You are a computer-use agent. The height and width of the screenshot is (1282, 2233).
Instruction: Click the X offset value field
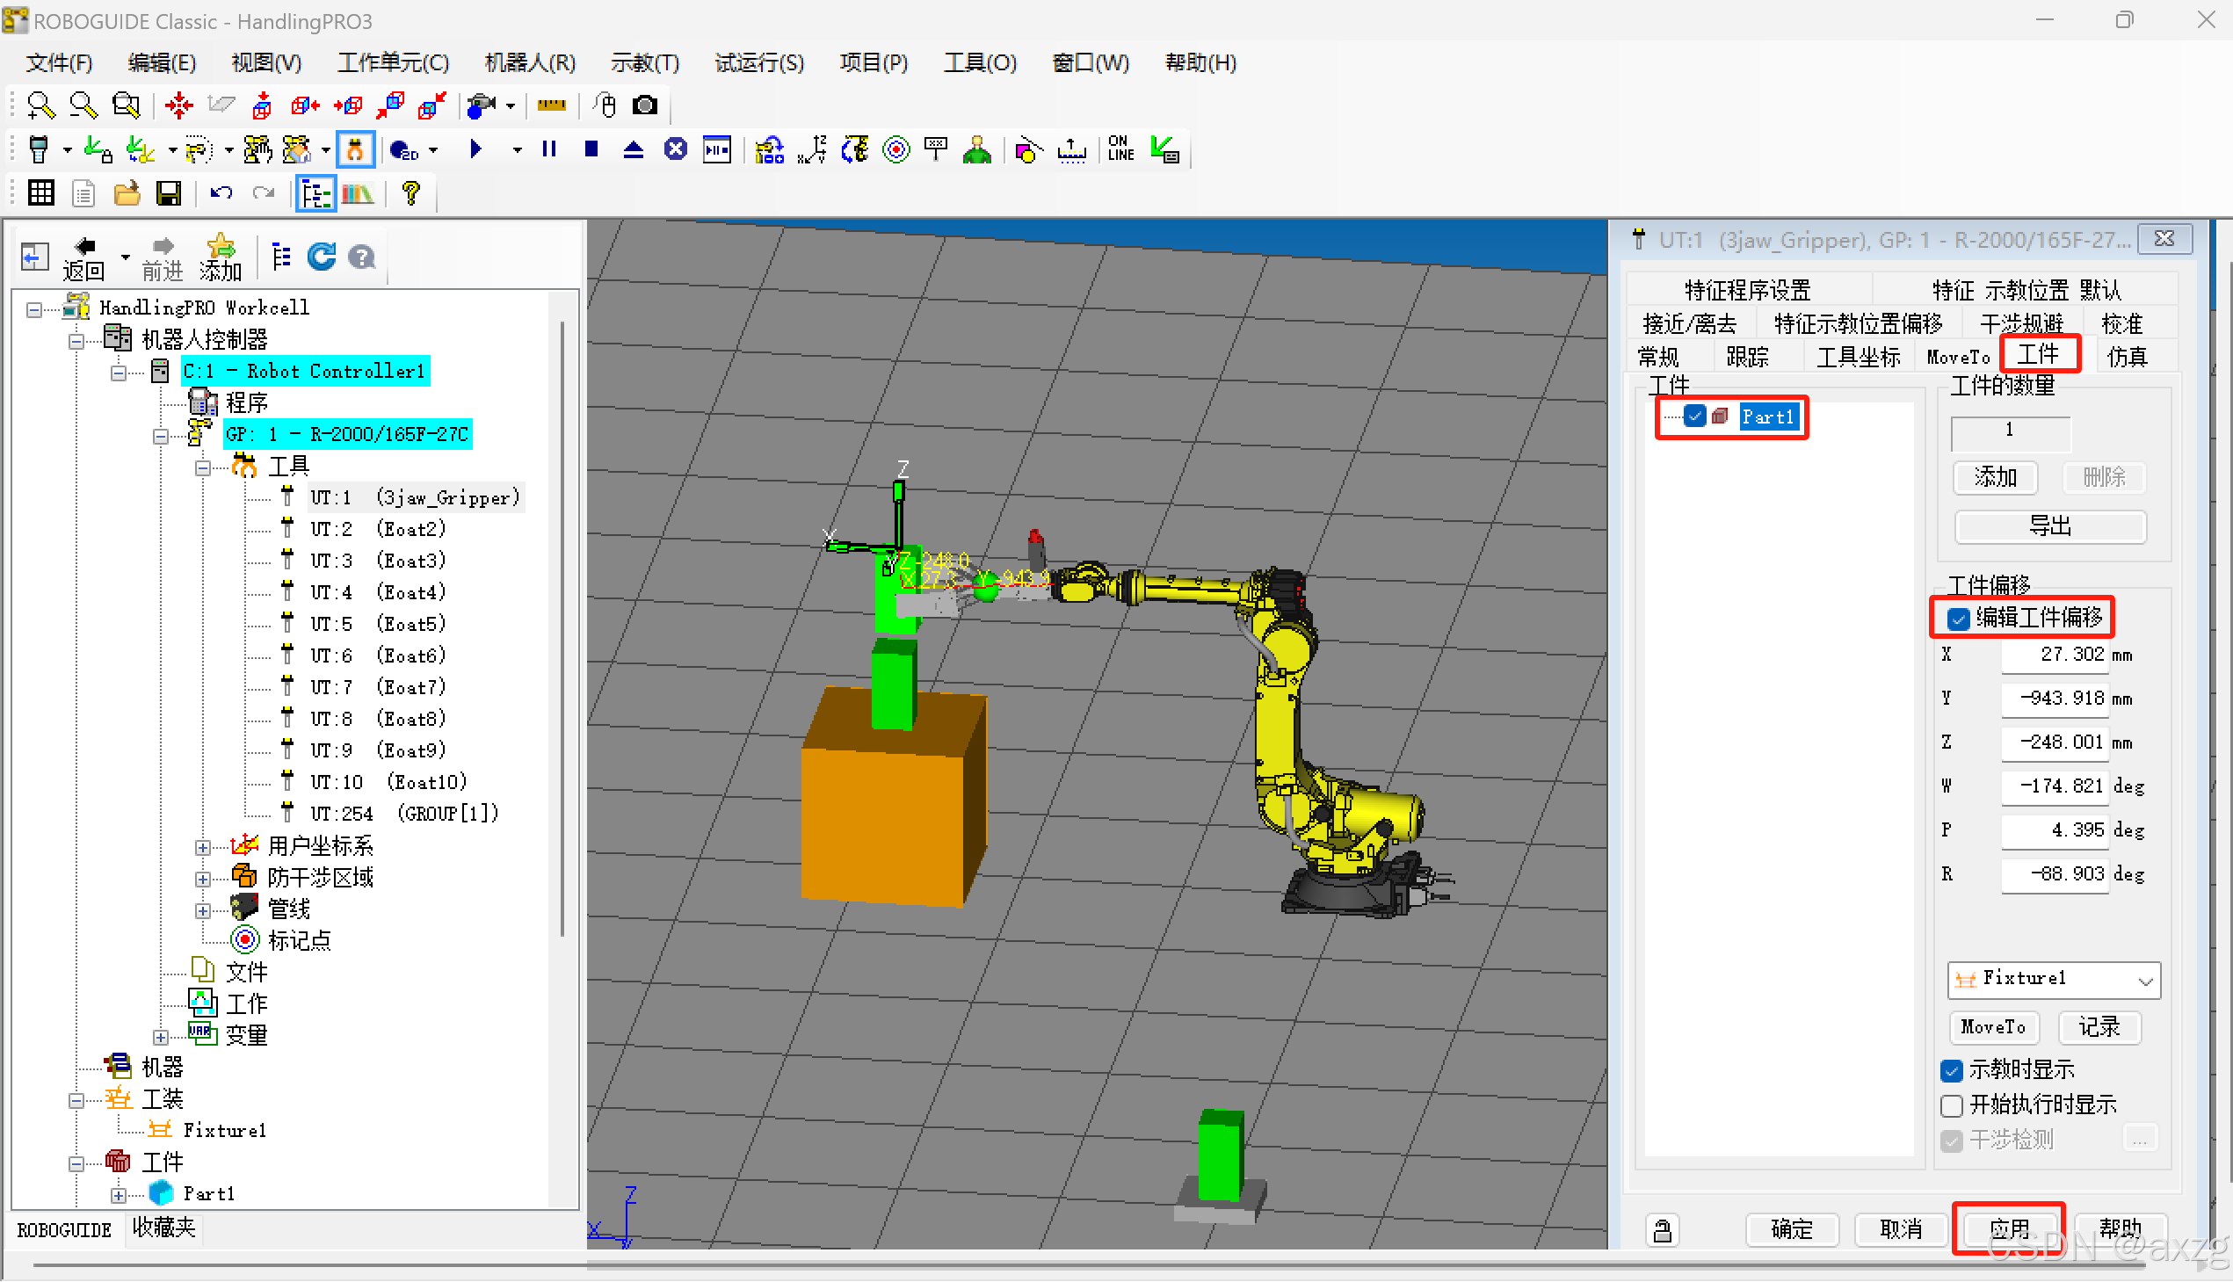2055,655
